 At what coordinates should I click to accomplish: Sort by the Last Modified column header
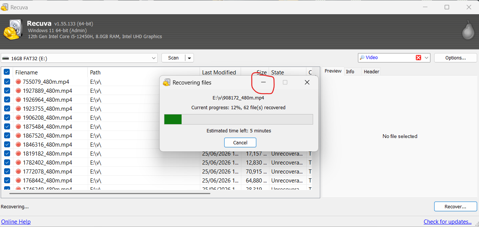220,72
